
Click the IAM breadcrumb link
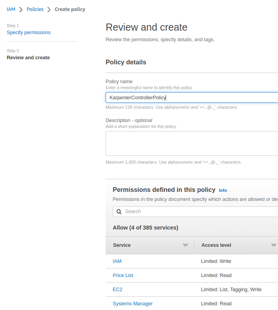(x=11, y=9)
